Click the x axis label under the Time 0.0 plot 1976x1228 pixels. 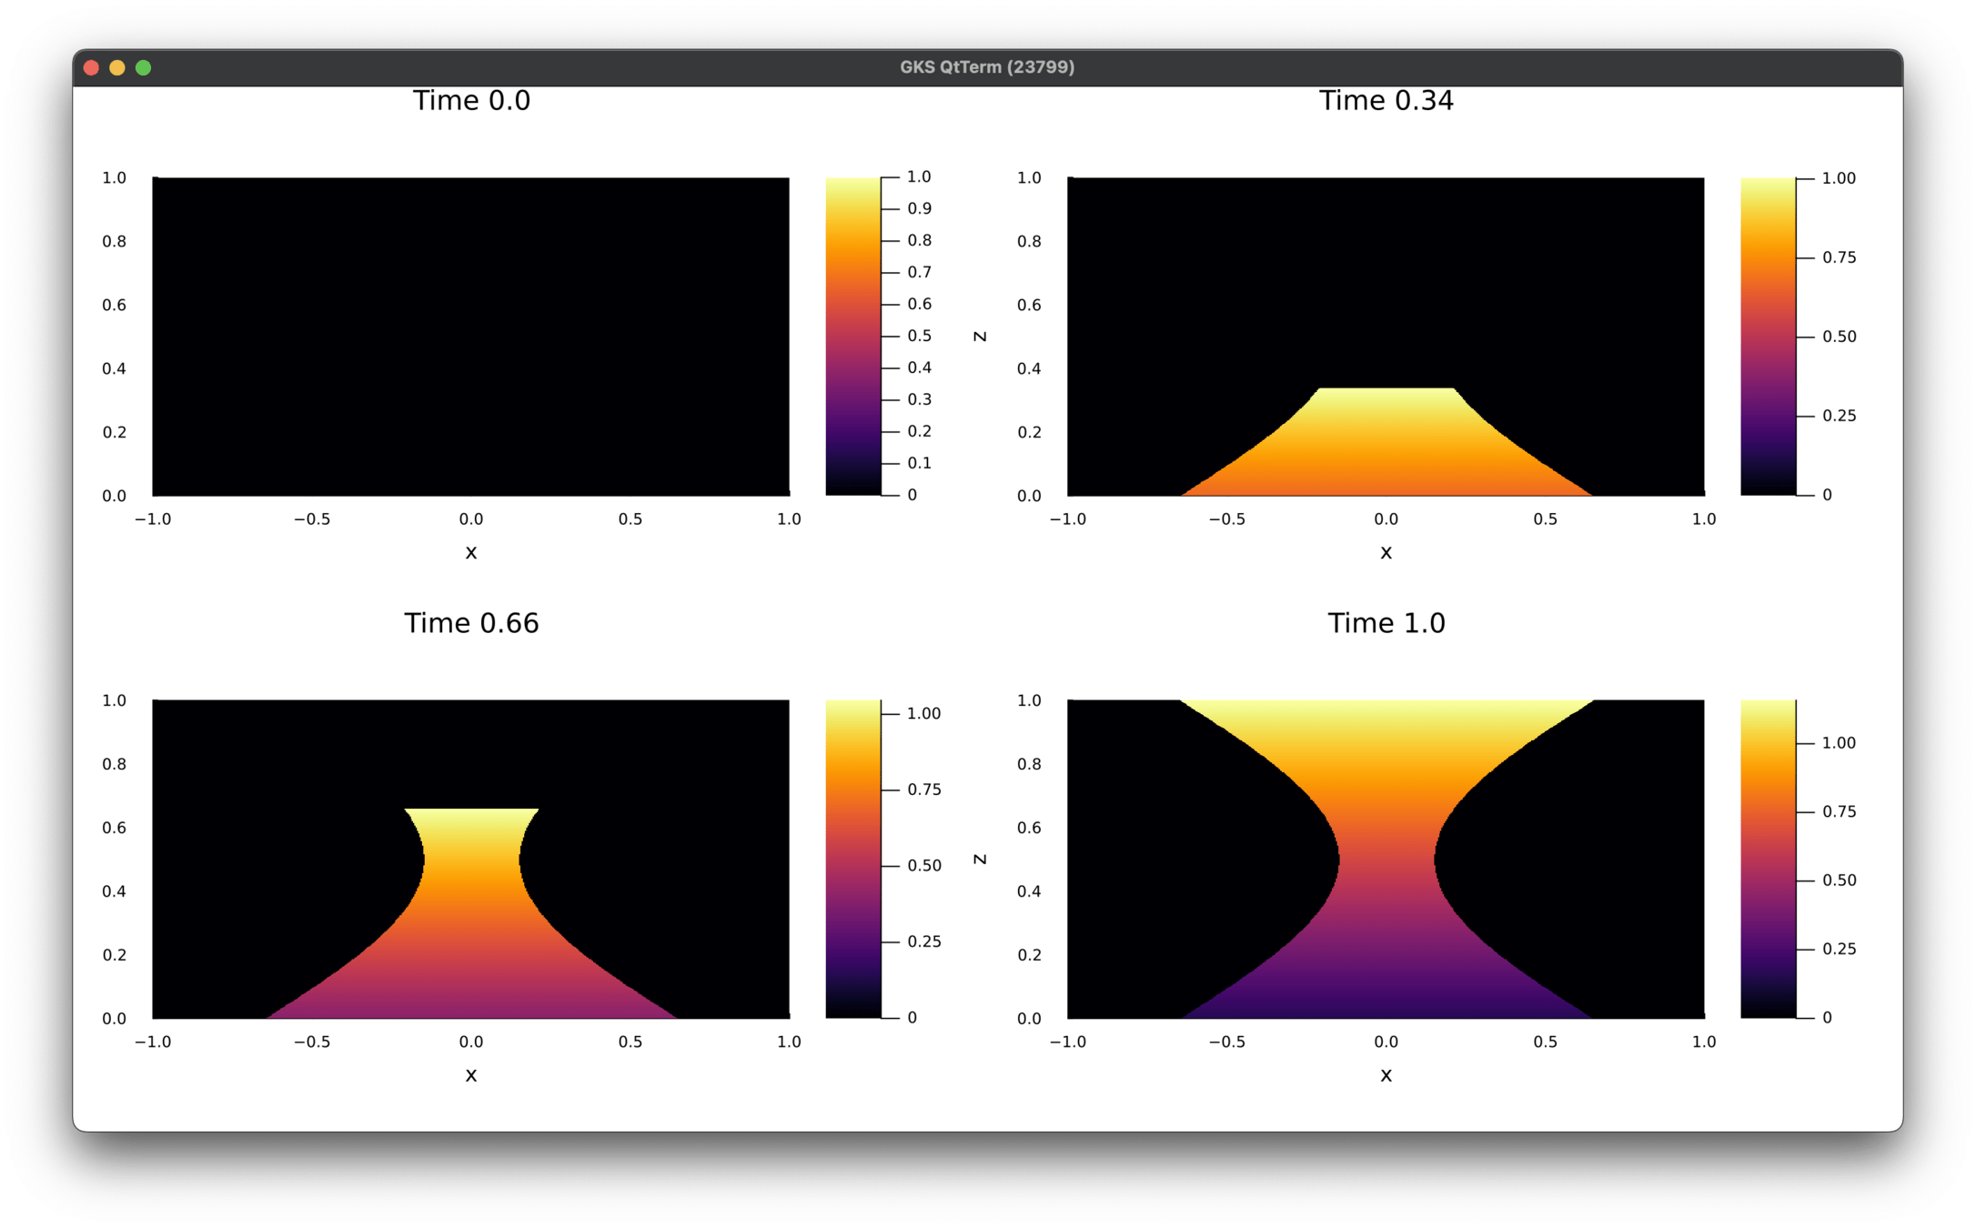471,552
